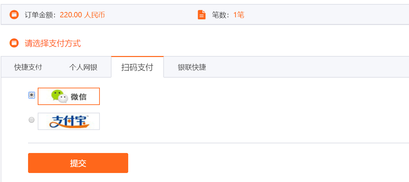The image size is (409, 182).
Task: Click the orange document icon beside 笔数
Action: pos(202,15)
